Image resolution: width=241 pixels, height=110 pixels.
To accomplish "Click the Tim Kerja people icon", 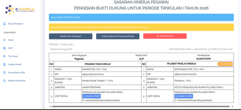I will click(x=4, y=56).
